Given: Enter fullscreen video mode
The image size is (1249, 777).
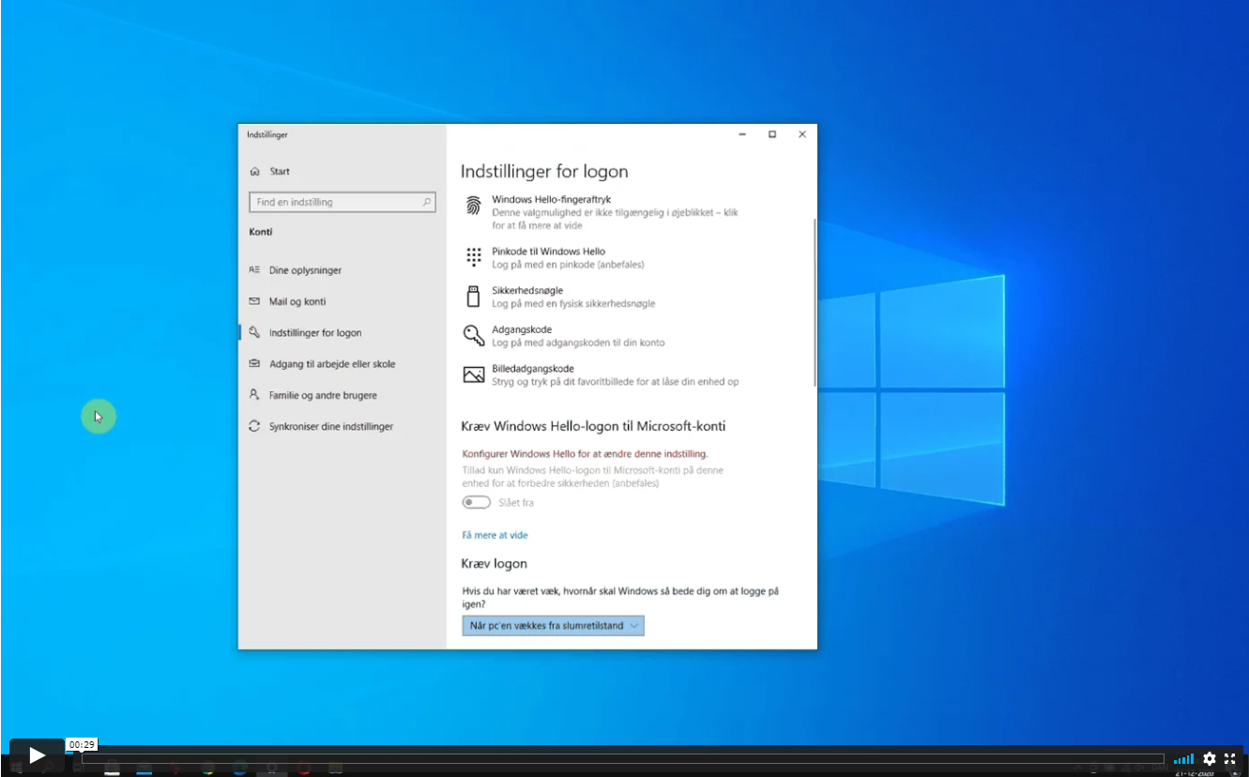Looking at the screenshot, I should (x=1229, y=758).
